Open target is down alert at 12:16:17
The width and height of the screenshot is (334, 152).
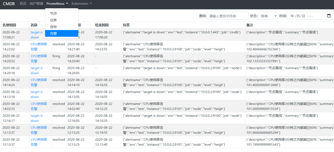tap(36, 118)
